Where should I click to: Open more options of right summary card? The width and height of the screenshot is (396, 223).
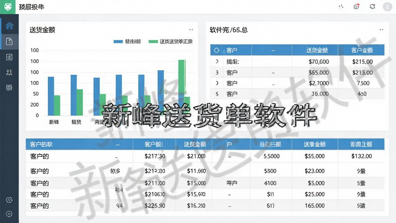pyautogui.click(x=381, y=30)
